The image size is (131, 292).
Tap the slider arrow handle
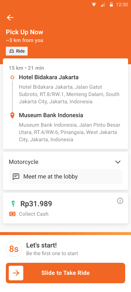[x=16, y=273]
